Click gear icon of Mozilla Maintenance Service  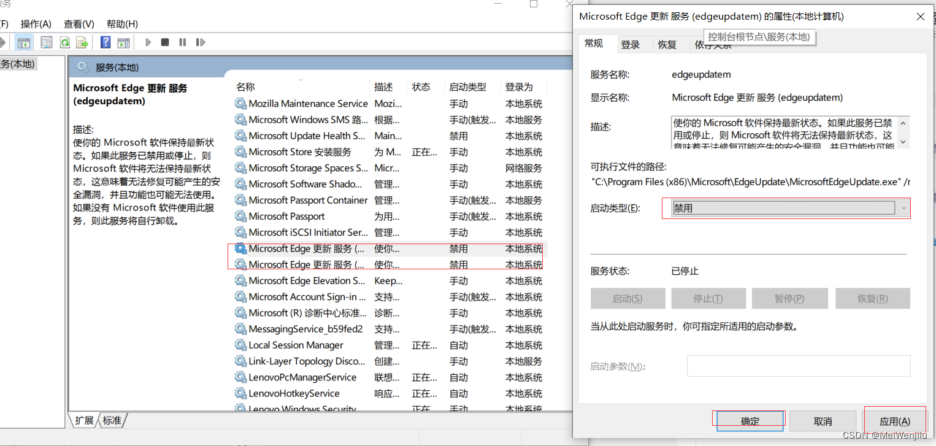tap(240, 104)
